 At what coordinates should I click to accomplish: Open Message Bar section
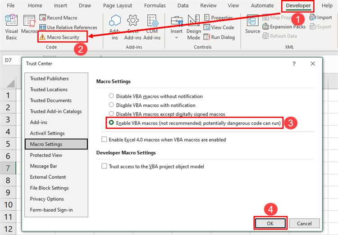pyautogui.click(x=56, y=166)
